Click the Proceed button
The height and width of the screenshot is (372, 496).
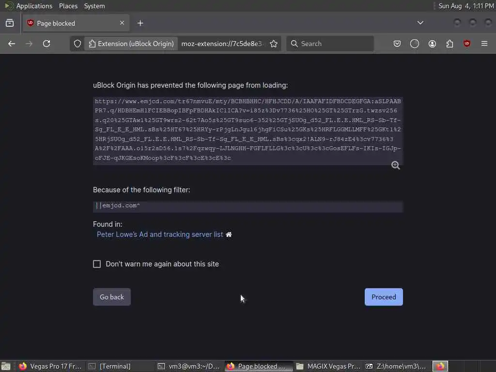click(384, 297)
